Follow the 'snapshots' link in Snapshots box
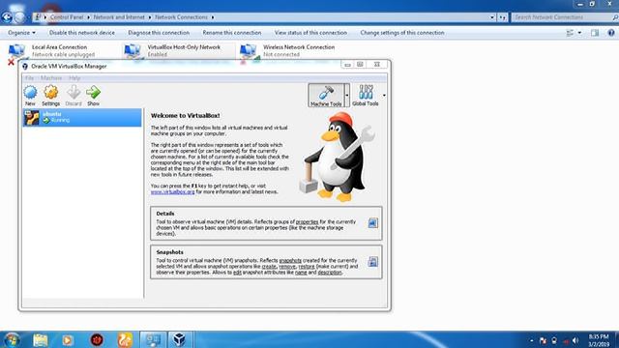The width and height of the screenshot is (619, 348). pyautogui.click(x=290, y=260)
